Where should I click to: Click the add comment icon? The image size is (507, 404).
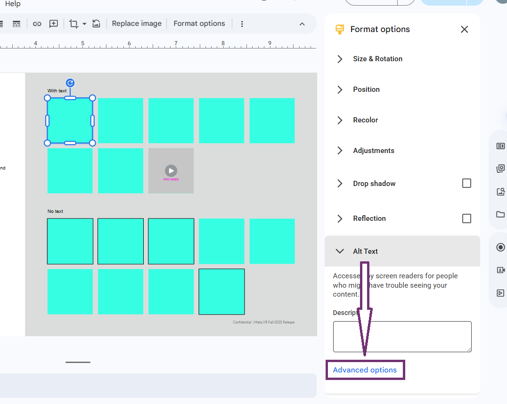(x=54, y=24)
